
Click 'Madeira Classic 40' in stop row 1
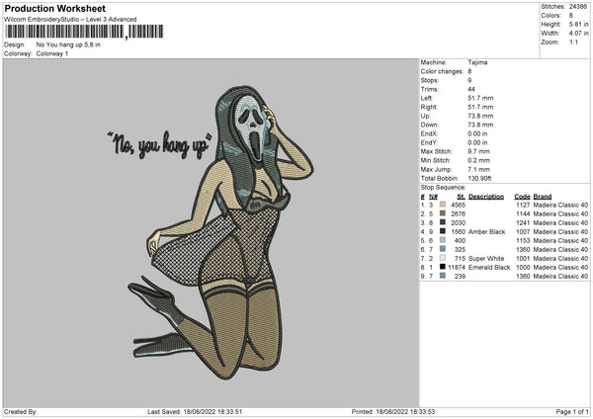[560, 205]
